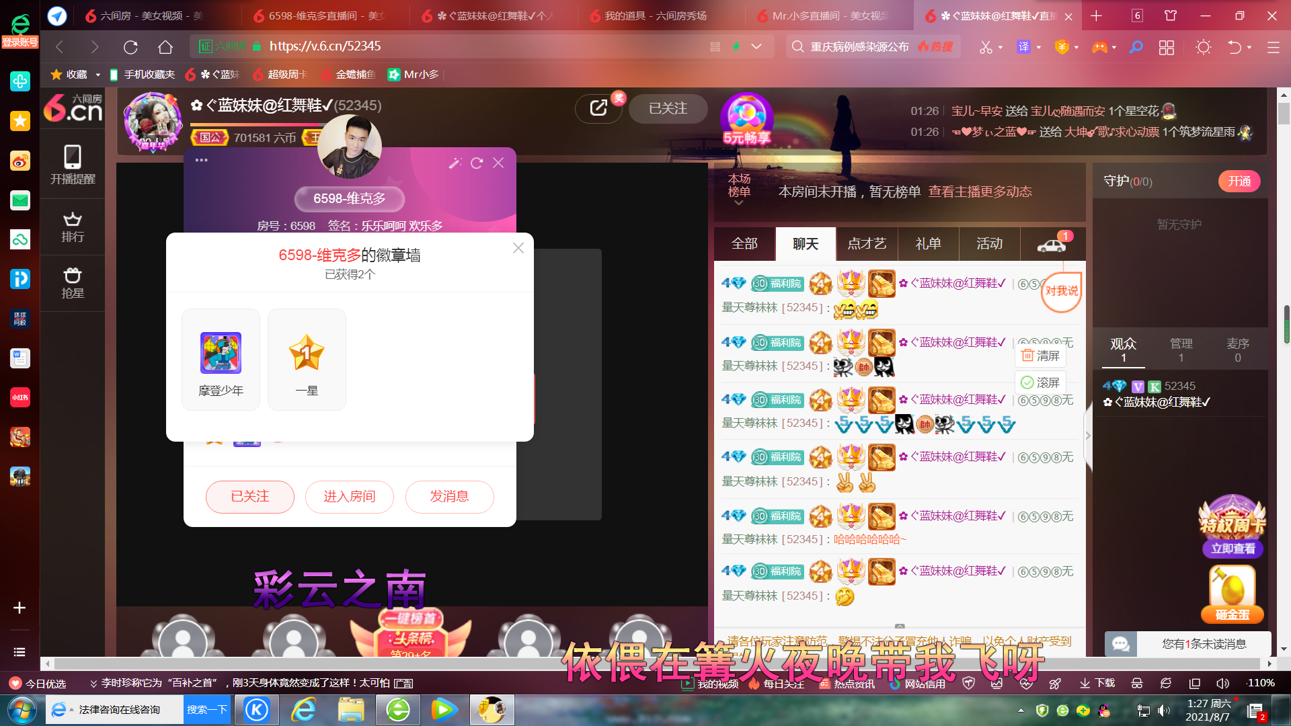
Task: Open 排行 ranking in left sidebar
Action: (73, 227)
